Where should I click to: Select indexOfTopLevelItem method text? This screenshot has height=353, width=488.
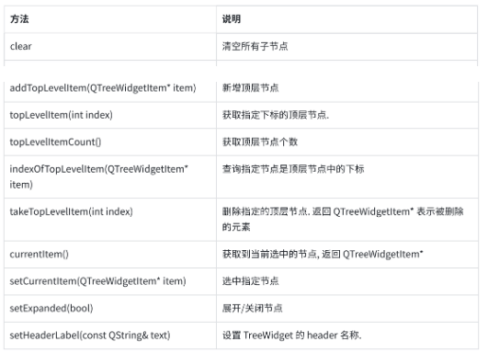(x=99, y=176)
